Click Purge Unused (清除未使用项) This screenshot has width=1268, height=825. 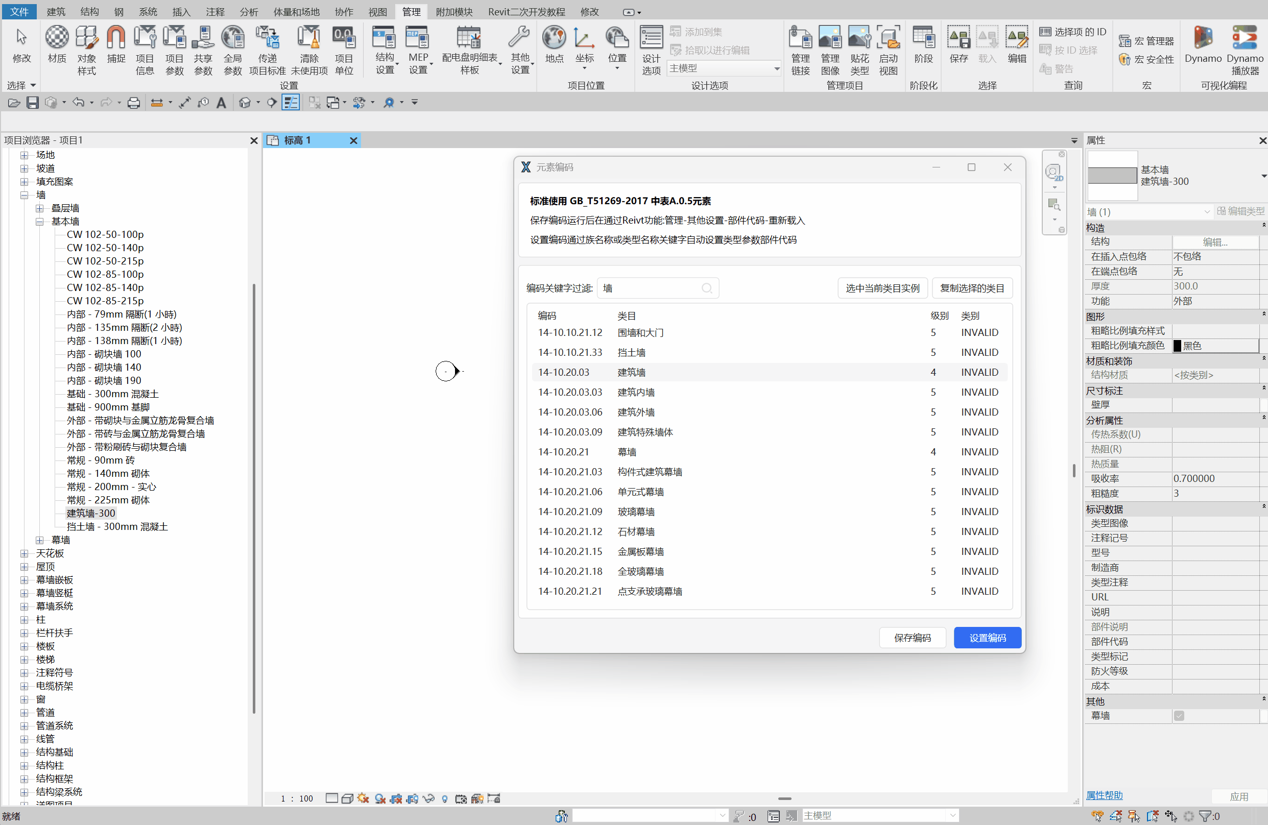point(309,51)
